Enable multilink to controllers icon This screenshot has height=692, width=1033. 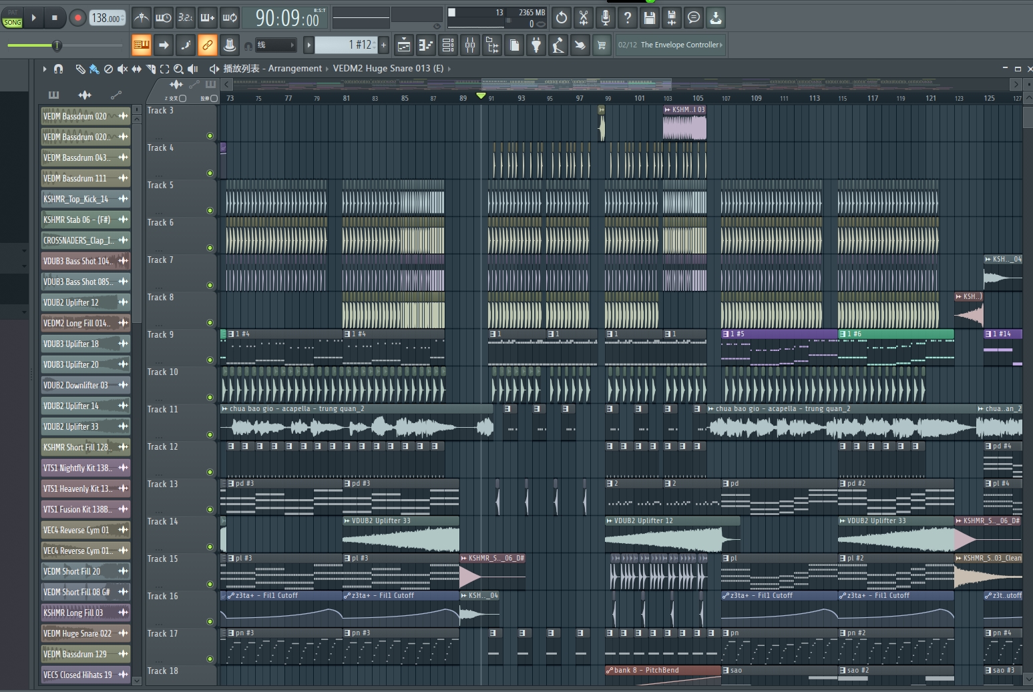(230, 45)
